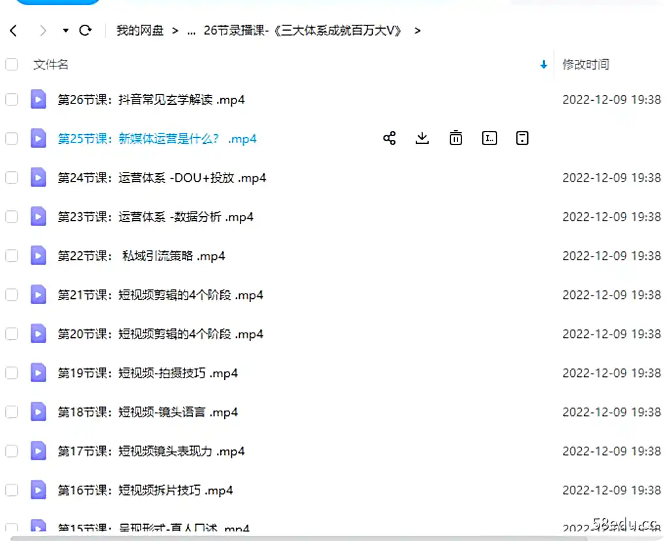Share the 第25节课 video file
The width and height of the screenshot is (668, 541).
click(x=390, y=138)
